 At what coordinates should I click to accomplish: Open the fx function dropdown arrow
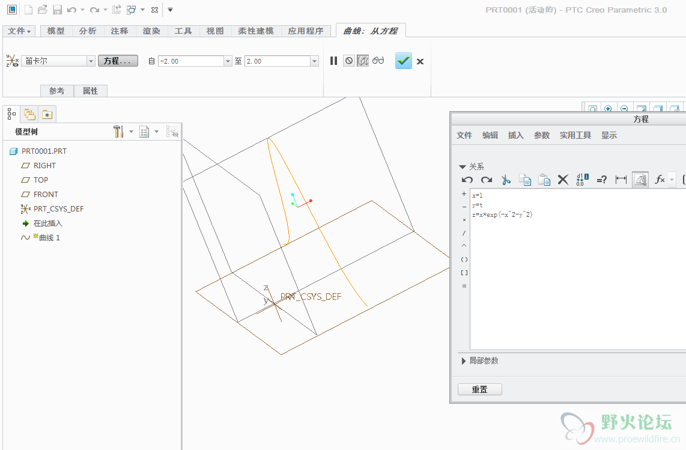tap(672, 180)
